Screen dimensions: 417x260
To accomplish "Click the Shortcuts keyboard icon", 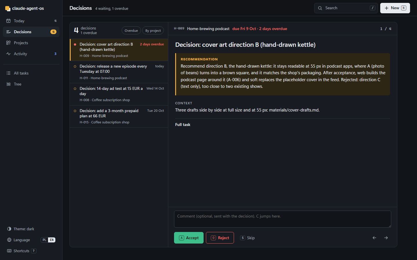I will [9, 251].
